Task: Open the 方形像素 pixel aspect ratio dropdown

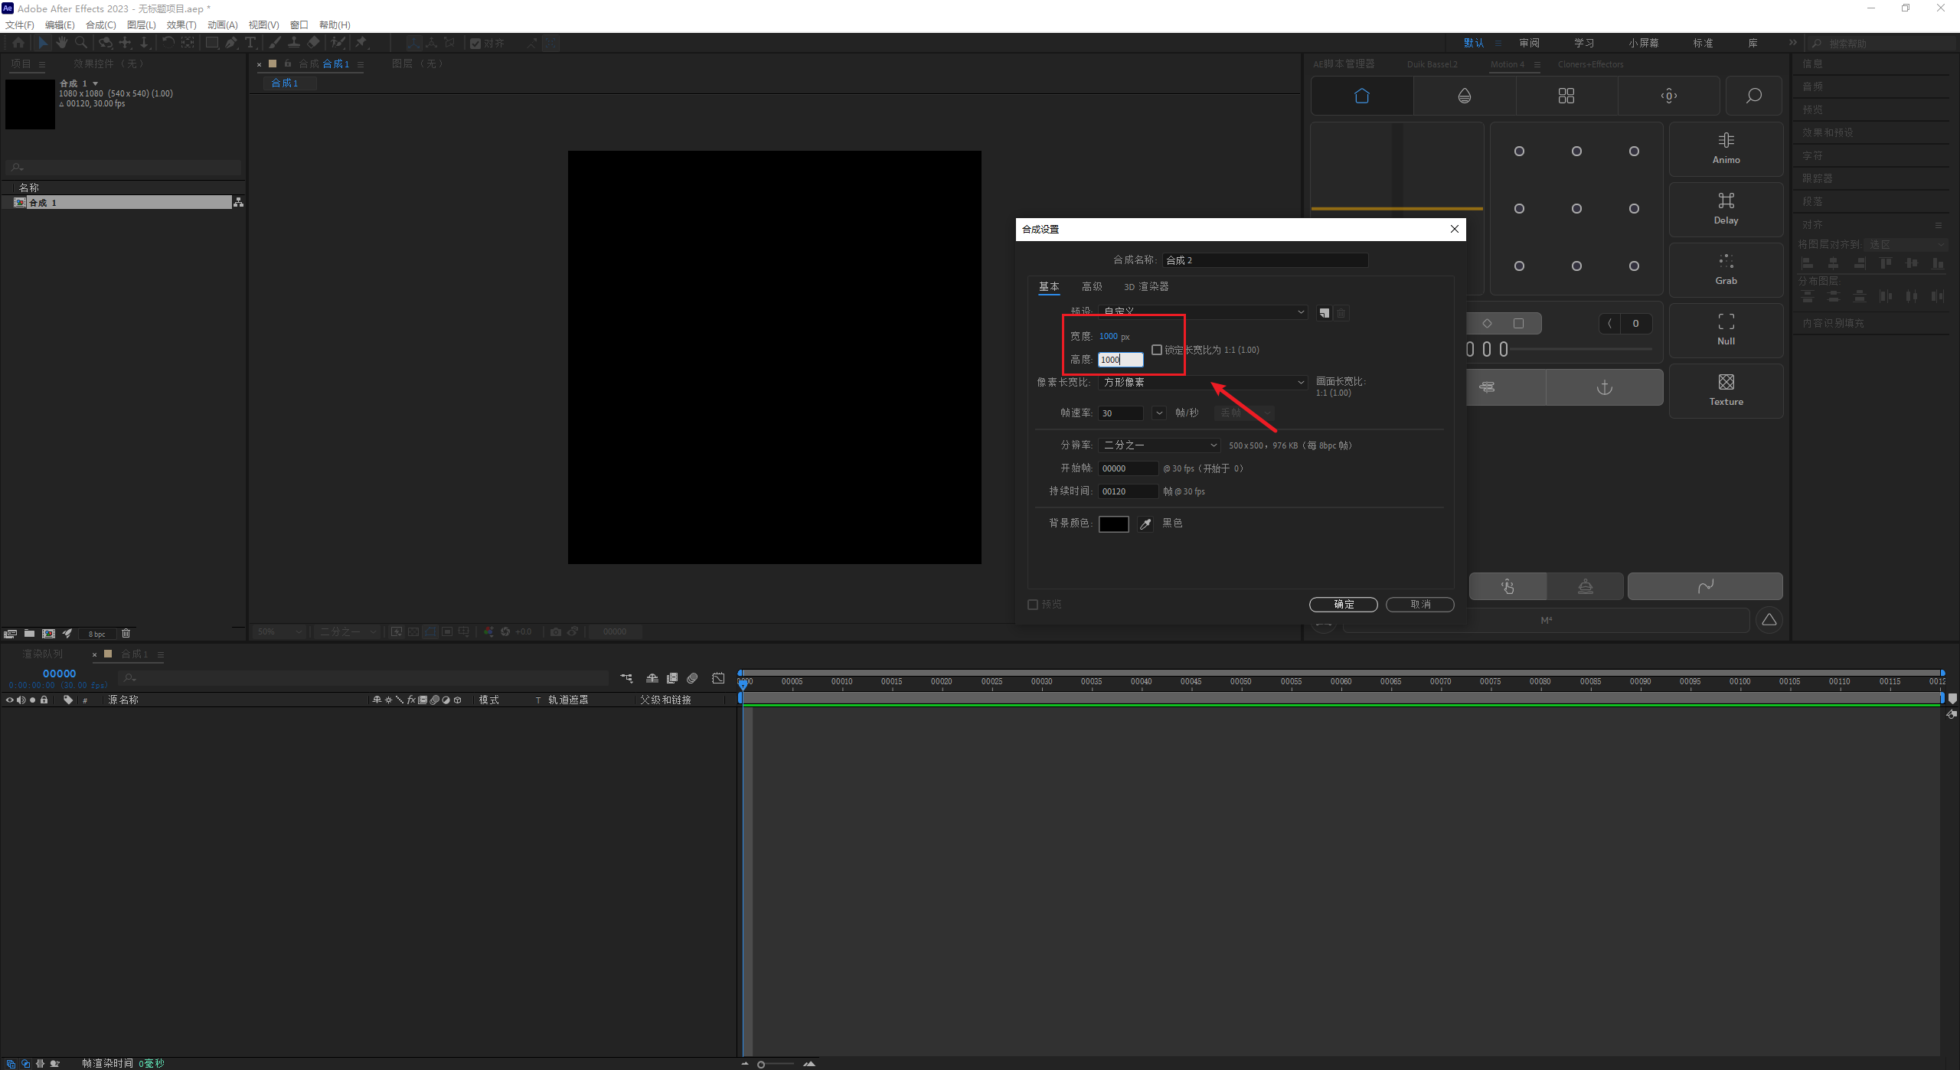Action: pos(1203,382)
